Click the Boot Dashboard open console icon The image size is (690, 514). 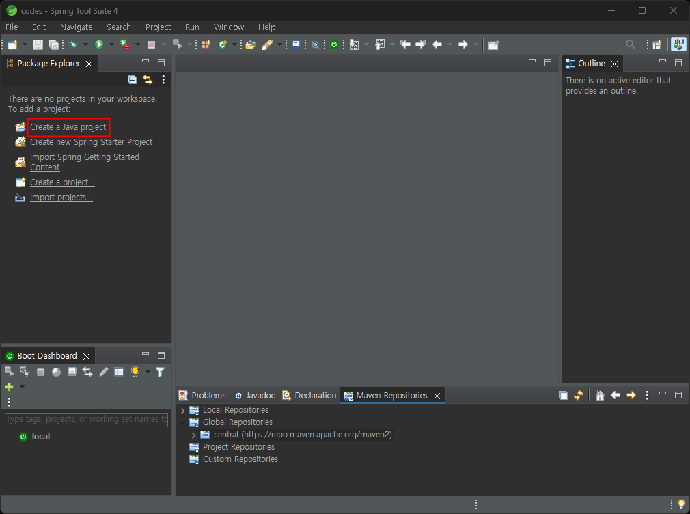point(72,371)
